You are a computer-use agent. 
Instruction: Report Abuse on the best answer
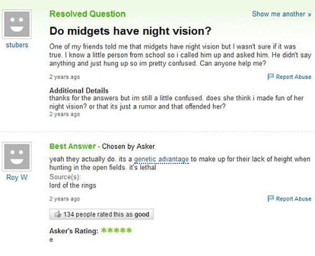coord(293,199)
